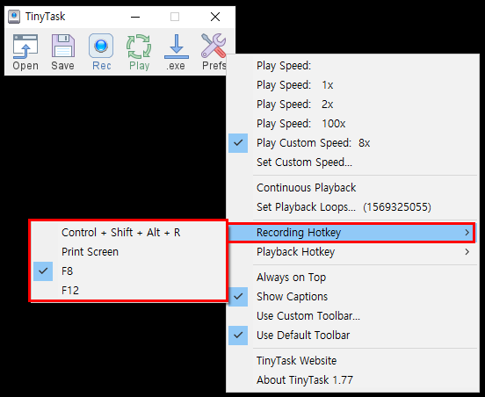The image size is (485, 397).
Task: Choose Use Custom Toolbar...
Action: pos(352,316)
